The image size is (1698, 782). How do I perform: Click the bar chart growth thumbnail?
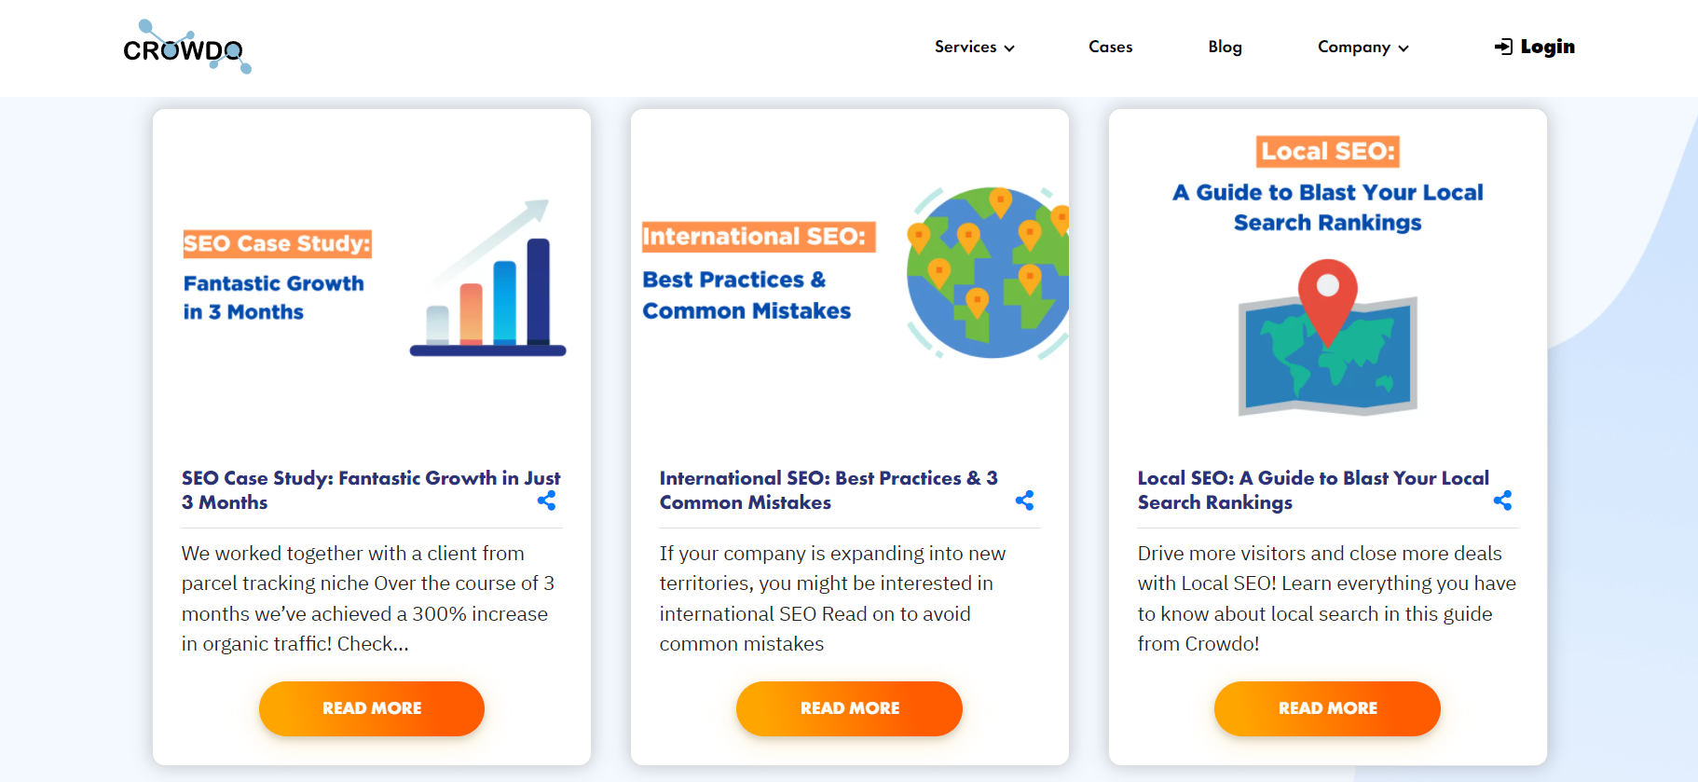488,280
